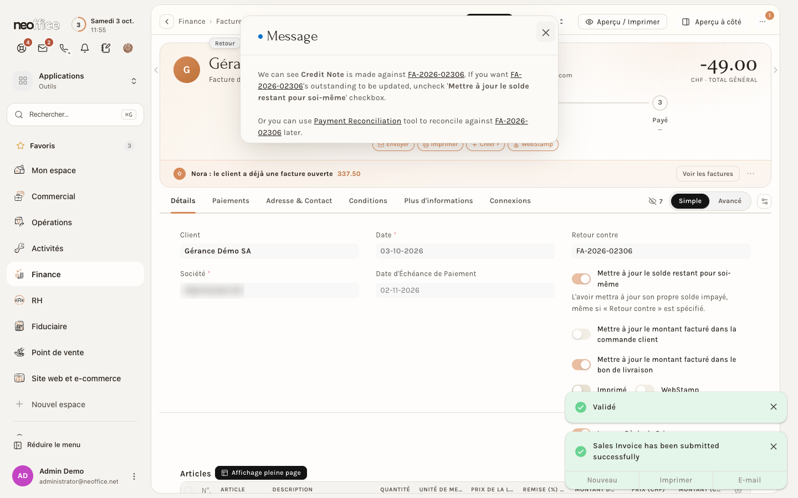
Task: Toggle 'Mettre à jour le solde restant' switch
Action: point(581,279)
